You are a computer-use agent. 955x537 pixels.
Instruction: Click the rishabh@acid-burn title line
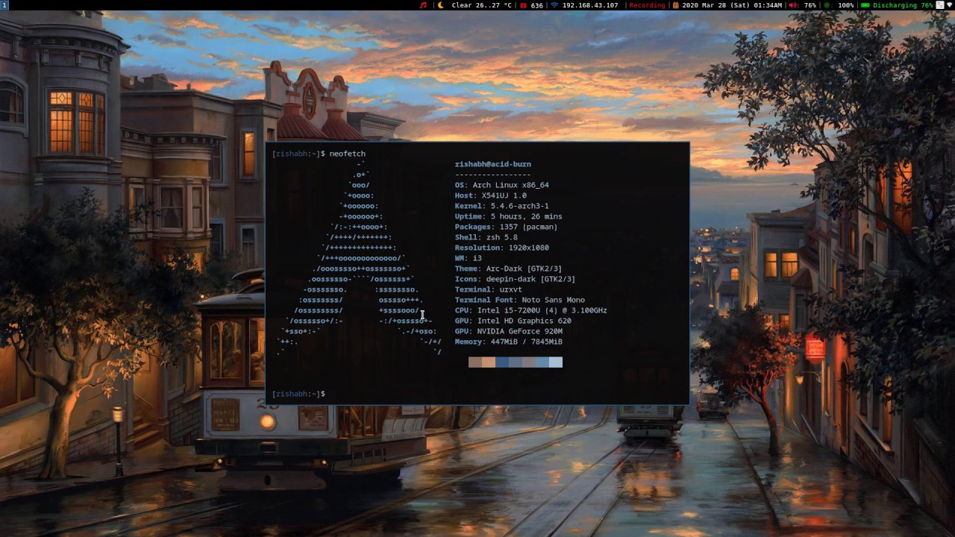click(x=493, y=164)
